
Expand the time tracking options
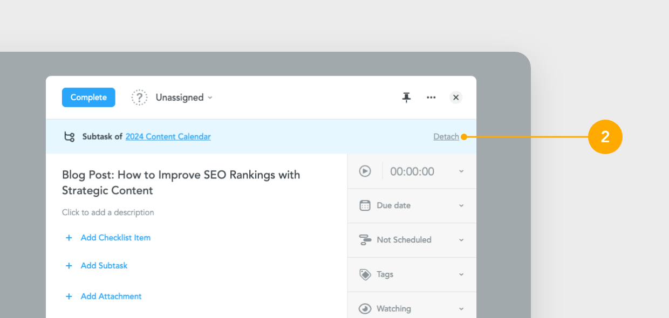[461, 171]
